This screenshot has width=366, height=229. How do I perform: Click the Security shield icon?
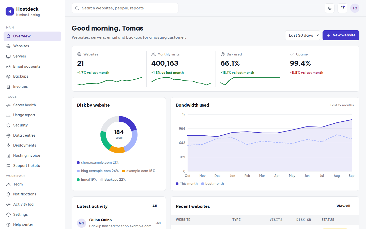[x=8, y=125]
